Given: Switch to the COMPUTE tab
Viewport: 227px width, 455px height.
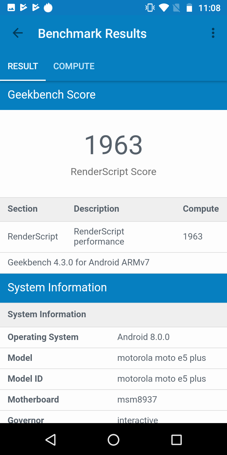Looking at the screenshot, I should pos(74,66).
